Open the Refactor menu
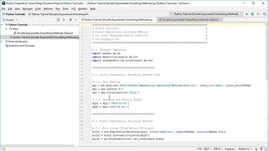Image resolution: width=269 pixels, height=151 pixels. [48, 9]
